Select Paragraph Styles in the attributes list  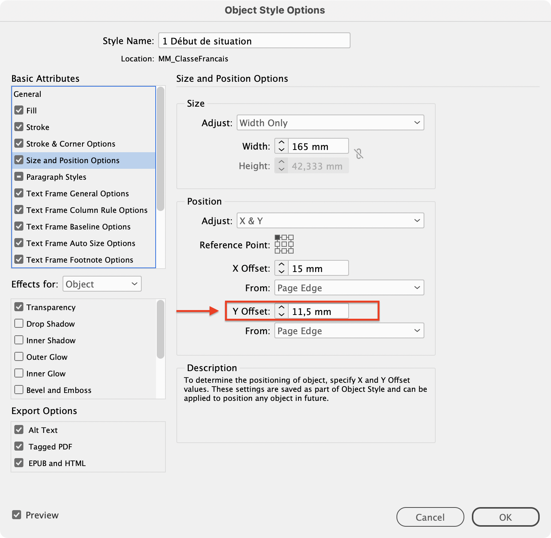click(x=56, y=177)
